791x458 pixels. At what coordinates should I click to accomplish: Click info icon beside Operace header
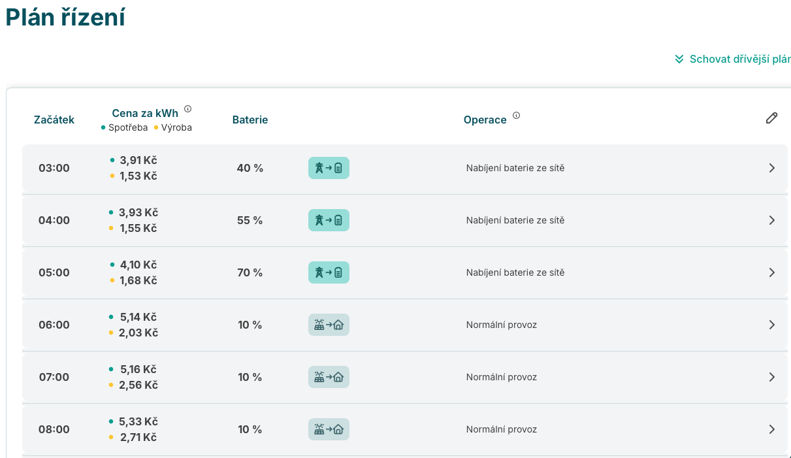click(x=516, y=116)
